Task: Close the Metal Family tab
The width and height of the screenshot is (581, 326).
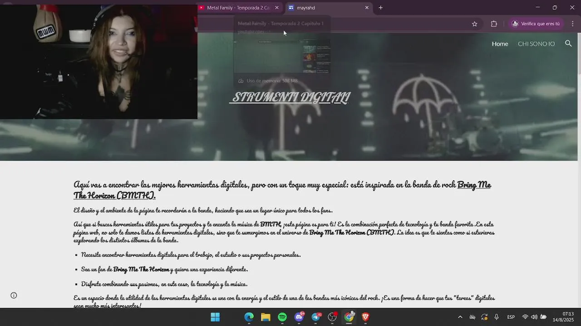Action: tap(276, 8)
